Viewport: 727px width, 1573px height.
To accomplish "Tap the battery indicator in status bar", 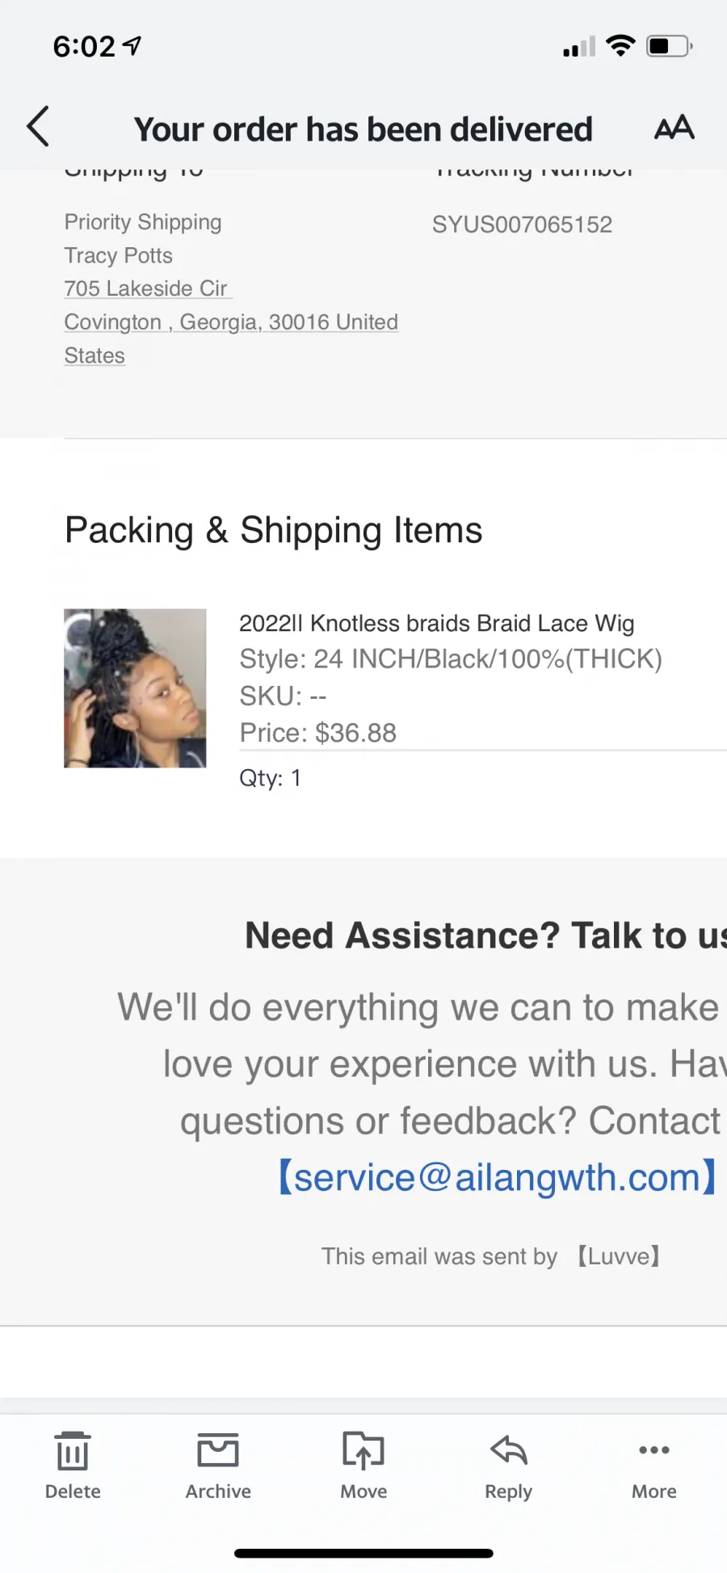I will (670, 46).
